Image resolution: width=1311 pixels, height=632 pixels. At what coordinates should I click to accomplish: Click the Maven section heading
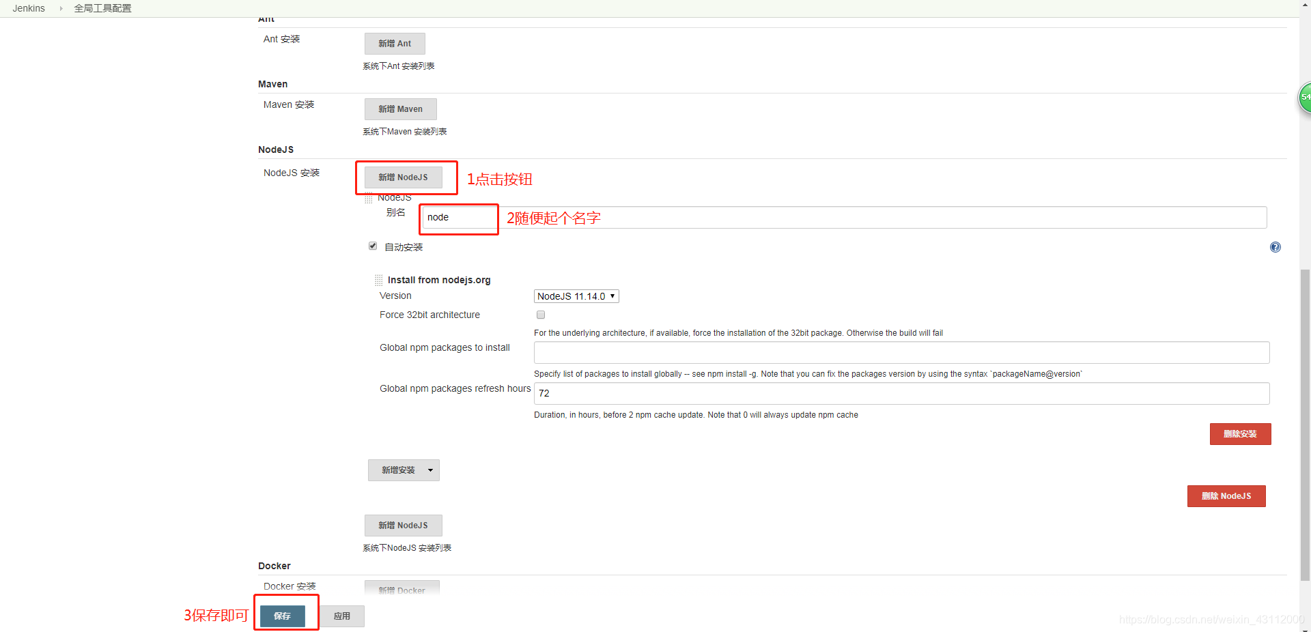(x=273, y=84)
